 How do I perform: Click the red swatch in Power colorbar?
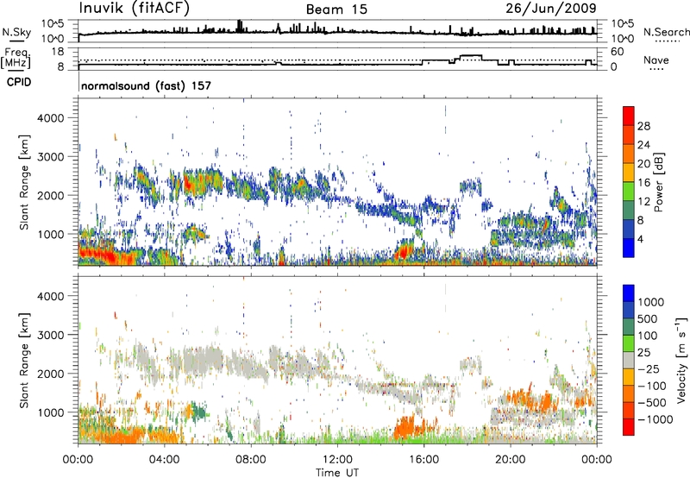click(x=629, y=116)
